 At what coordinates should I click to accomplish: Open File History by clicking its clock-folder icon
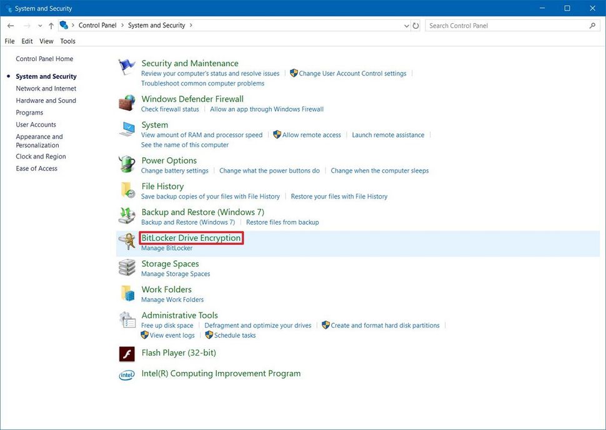126,190
